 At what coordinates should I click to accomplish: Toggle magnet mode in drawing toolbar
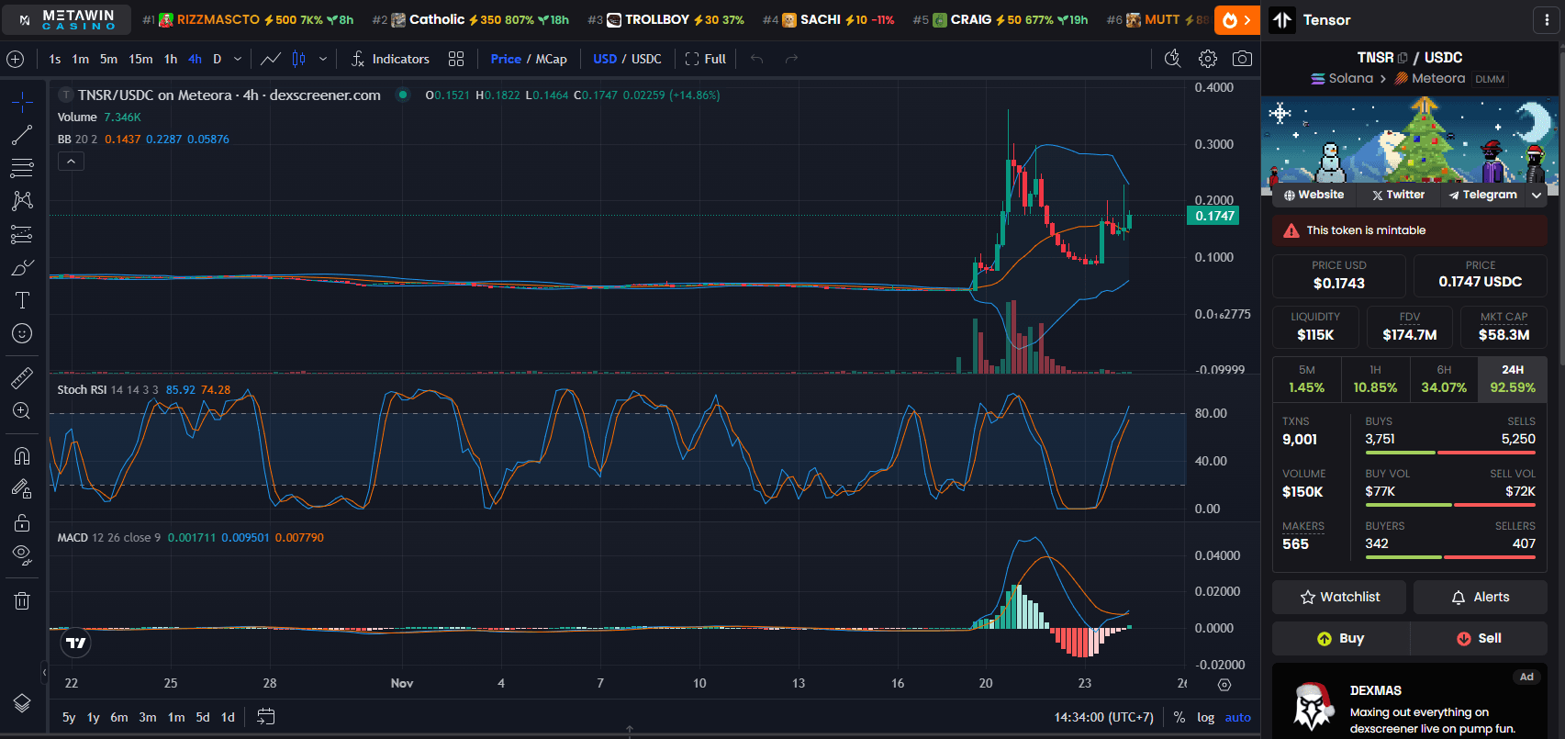pyautogui.click(x=22, y=456)
